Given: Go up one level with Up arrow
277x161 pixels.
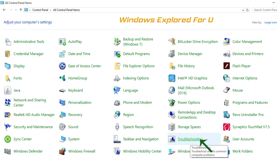Looking at the screenshot, I should (x=21, y=10).
